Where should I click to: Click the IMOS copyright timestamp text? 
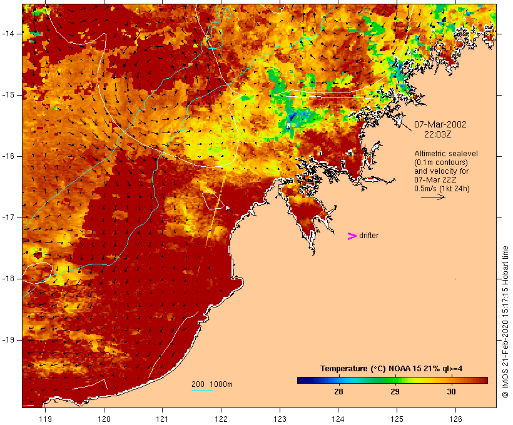pos(505,322)
